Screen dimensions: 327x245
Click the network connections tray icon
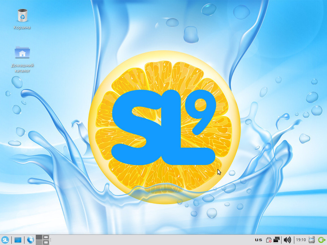coord(277,240)
